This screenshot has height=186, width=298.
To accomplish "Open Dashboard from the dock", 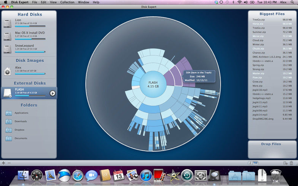I will click(37, 175).
